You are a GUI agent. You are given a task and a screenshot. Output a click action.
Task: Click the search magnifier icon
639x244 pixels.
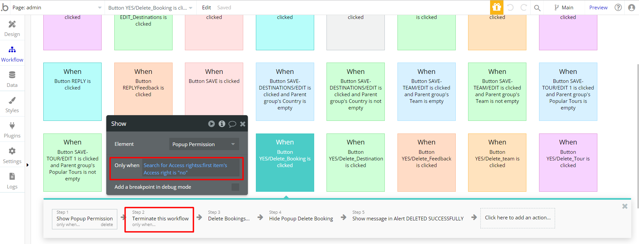[537, 8]
